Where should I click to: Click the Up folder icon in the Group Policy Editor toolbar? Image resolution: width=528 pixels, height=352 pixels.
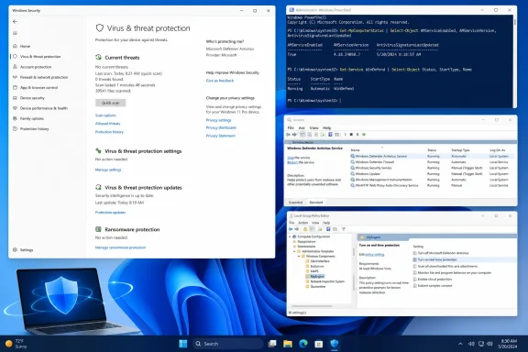click(305, 229)
